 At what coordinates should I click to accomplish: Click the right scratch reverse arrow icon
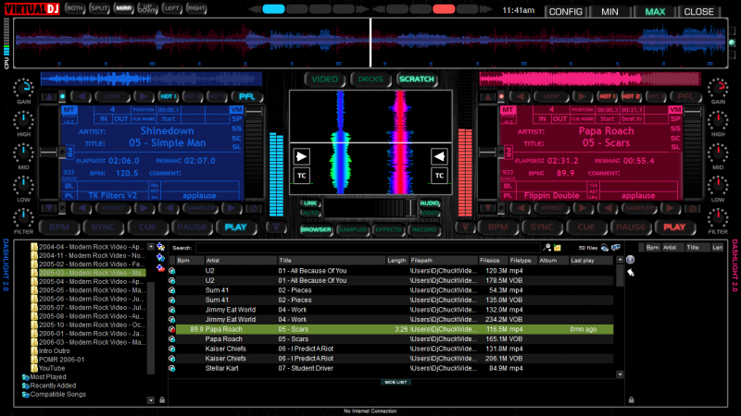click(439, 156)
